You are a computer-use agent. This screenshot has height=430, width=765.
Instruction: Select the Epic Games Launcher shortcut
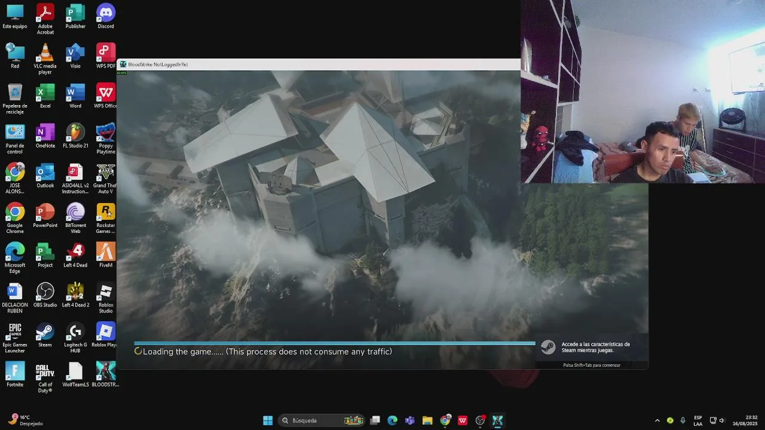(15, 338)
